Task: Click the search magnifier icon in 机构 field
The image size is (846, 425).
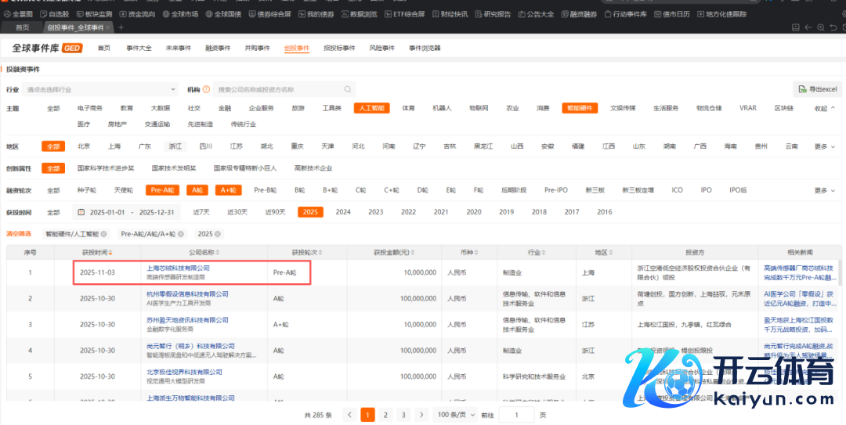Action: pyautogui.click(x=348, y=89)
